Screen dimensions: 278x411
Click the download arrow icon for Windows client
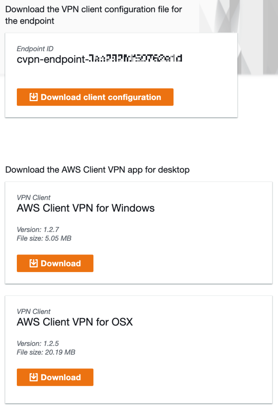point(34,263)
